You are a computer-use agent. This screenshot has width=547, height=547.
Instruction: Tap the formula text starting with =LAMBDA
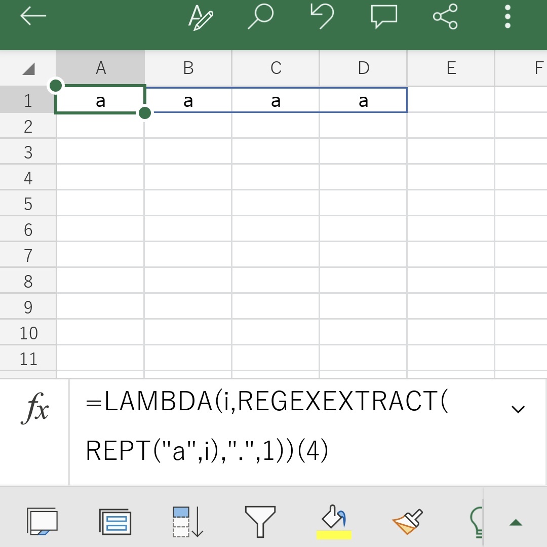267,425
